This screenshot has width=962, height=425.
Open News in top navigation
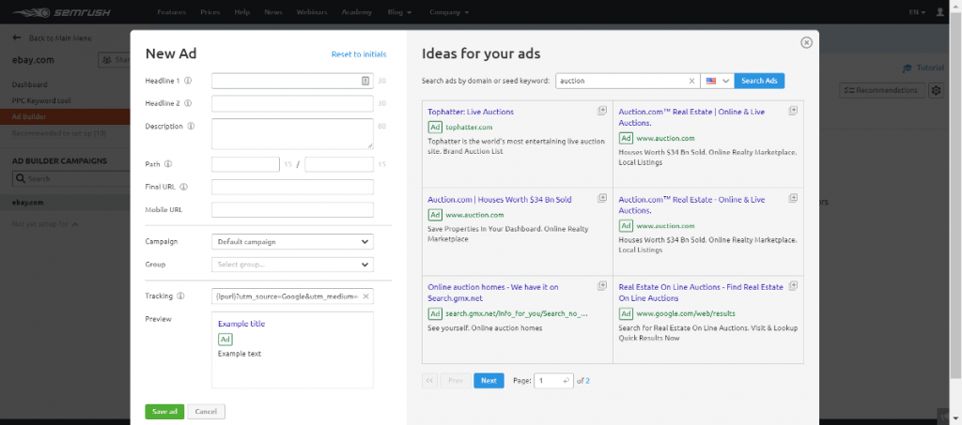click(273, 12)
